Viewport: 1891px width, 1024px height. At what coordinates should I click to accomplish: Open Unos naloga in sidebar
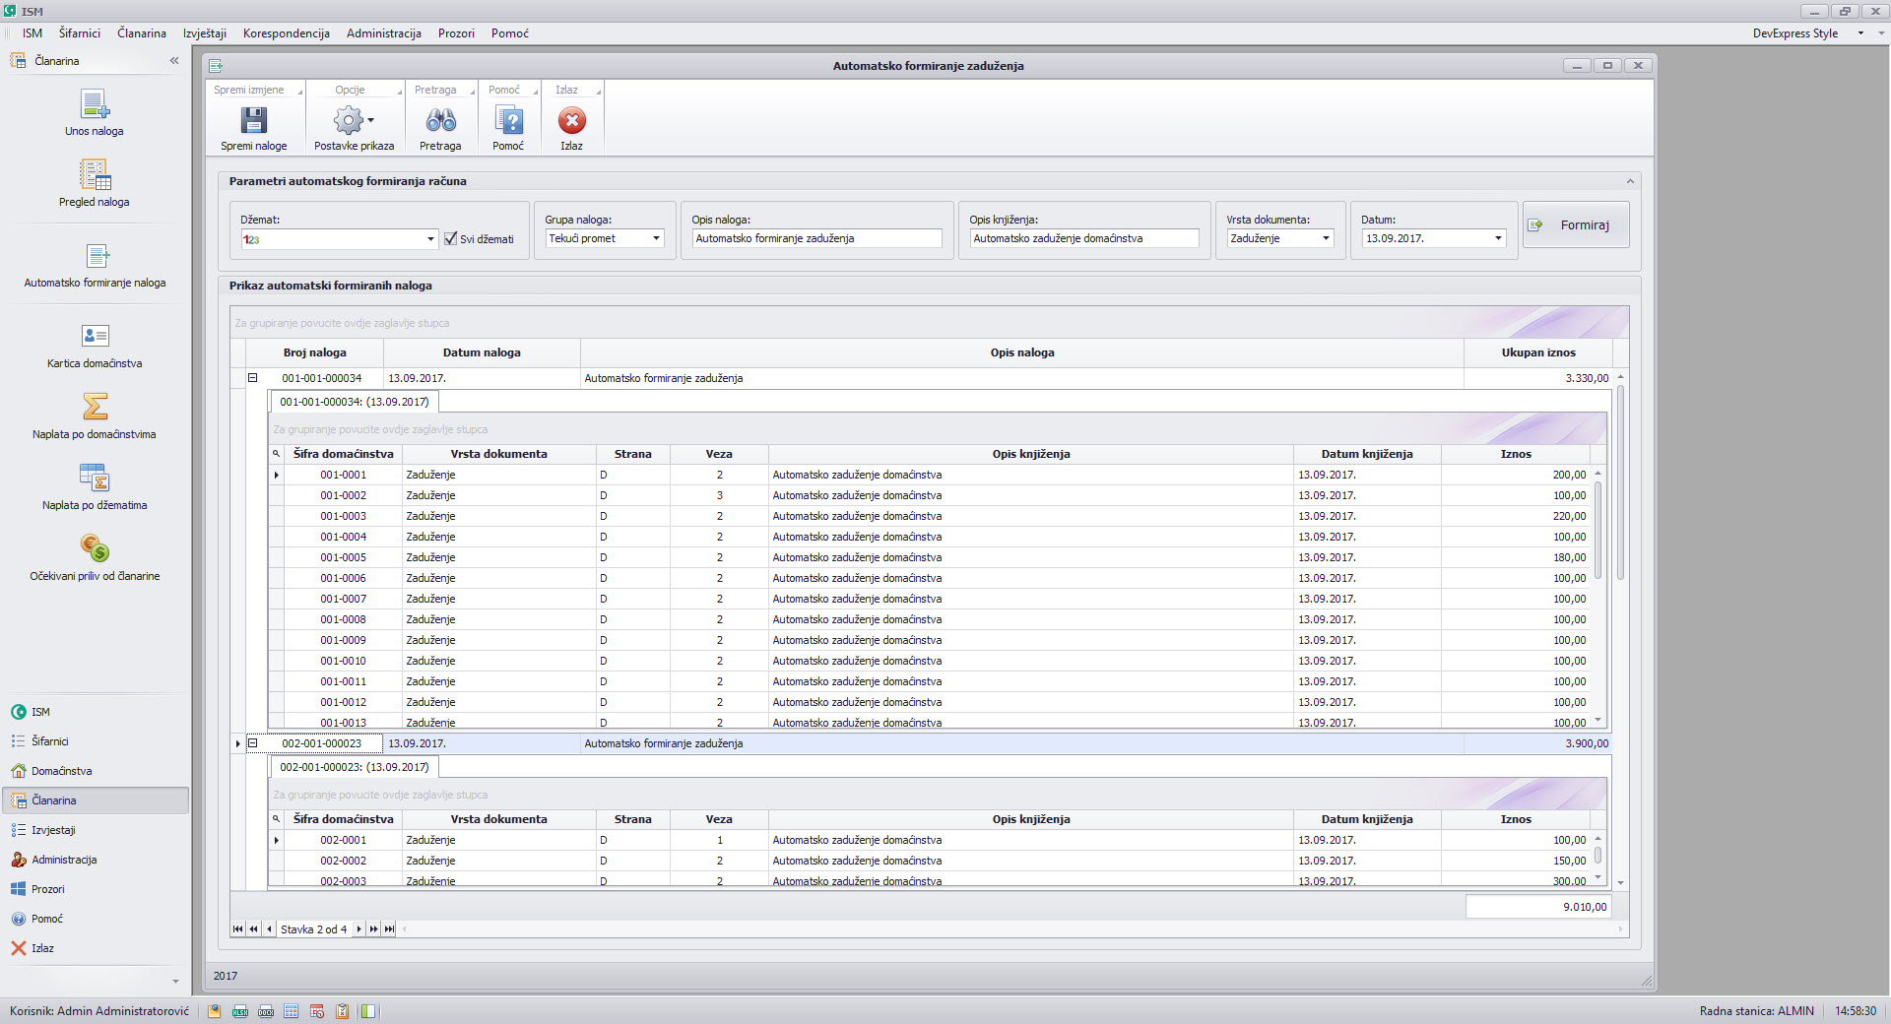tap(95, 112)
